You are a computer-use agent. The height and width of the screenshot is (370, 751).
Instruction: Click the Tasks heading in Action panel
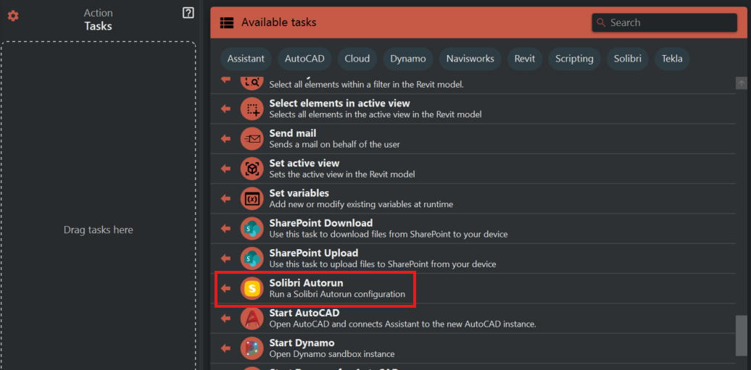(x=98, y=26)
